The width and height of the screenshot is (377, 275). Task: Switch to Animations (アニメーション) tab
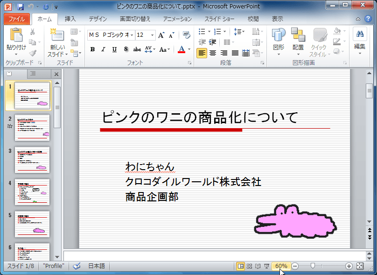[177, 19]
